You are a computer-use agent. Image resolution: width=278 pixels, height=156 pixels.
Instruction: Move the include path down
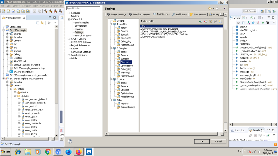(x=220, y=21)
